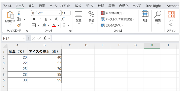The height and width of the screenshot is (92, 181).
Task: Click the phonetic guide (furigana) icon
Action: [x=64, y=25]
